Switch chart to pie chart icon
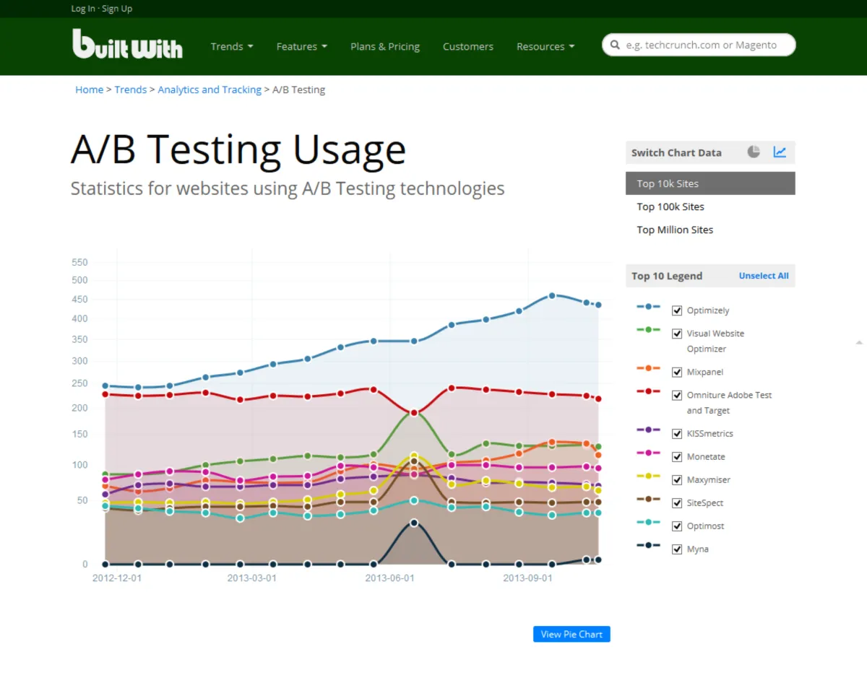This screenshot has width=867, height=683. (754, 152)
